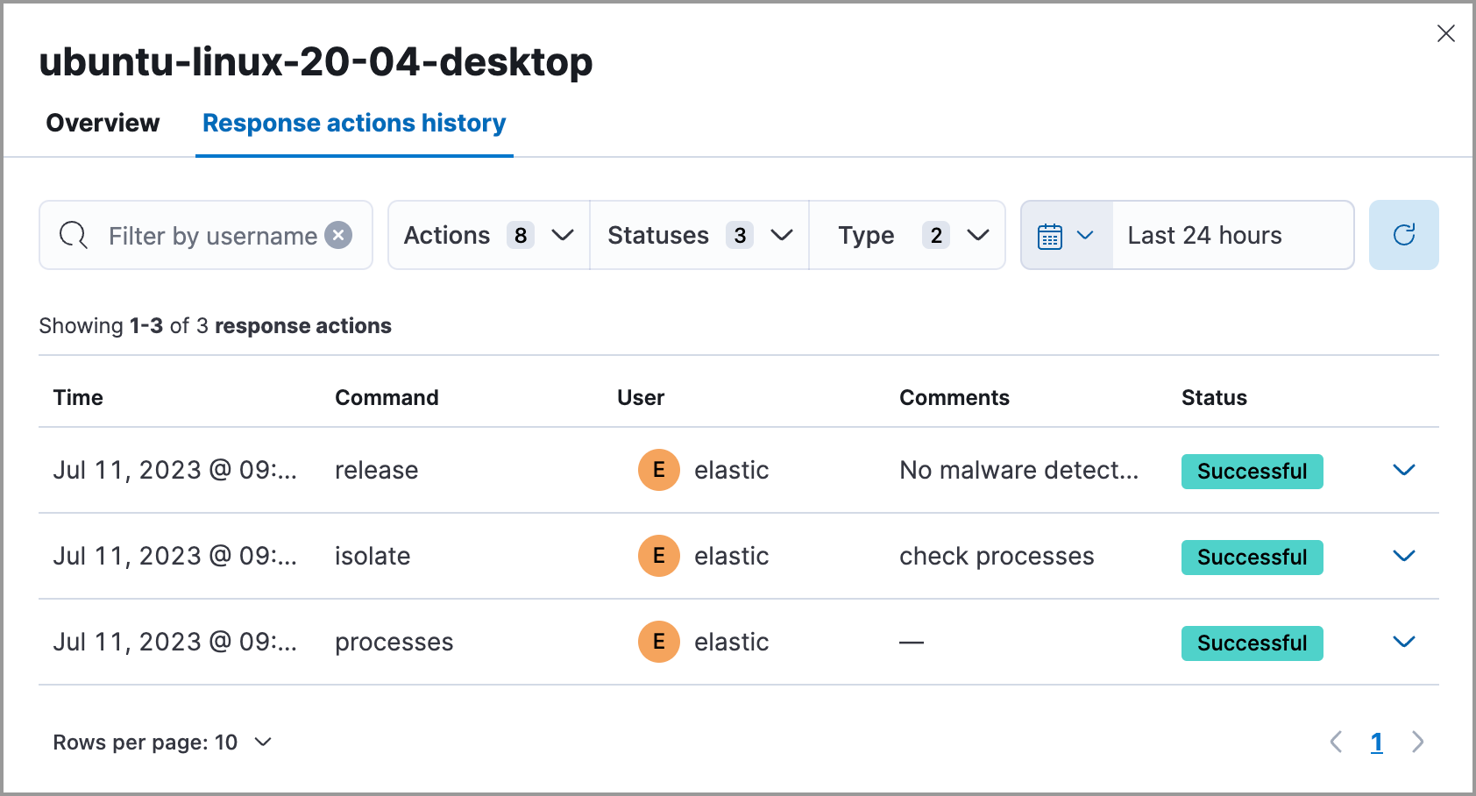Viewport: 1476px width, 796px height.
Task: Open page 1 via the pagination link
Action: click(1376, 742)
